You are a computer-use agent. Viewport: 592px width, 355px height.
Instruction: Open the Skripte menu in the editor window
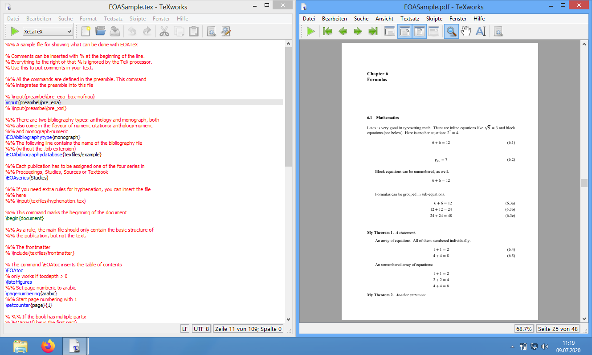[x=138, y=19]
